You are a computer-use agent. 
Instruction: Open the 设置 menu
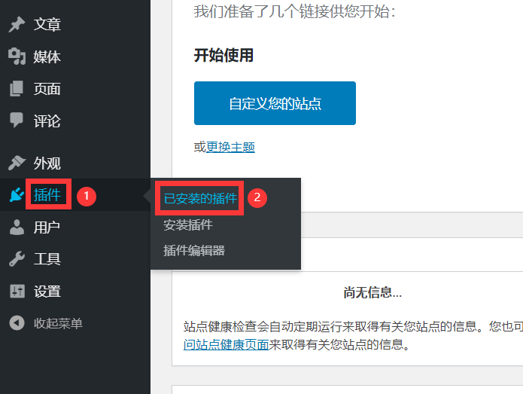point(47,291)
